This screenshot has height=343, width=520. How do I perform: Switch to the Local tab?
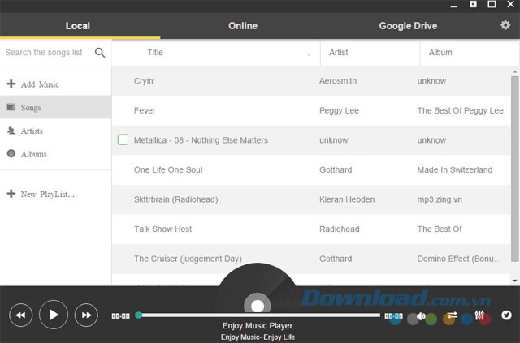point(78,26)
